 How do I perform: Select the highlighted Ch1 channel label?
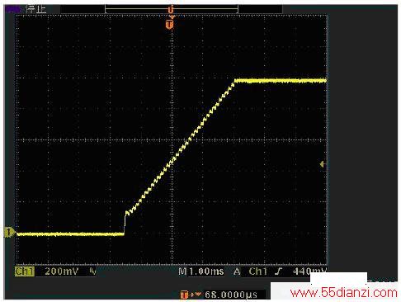pos(25,271)
